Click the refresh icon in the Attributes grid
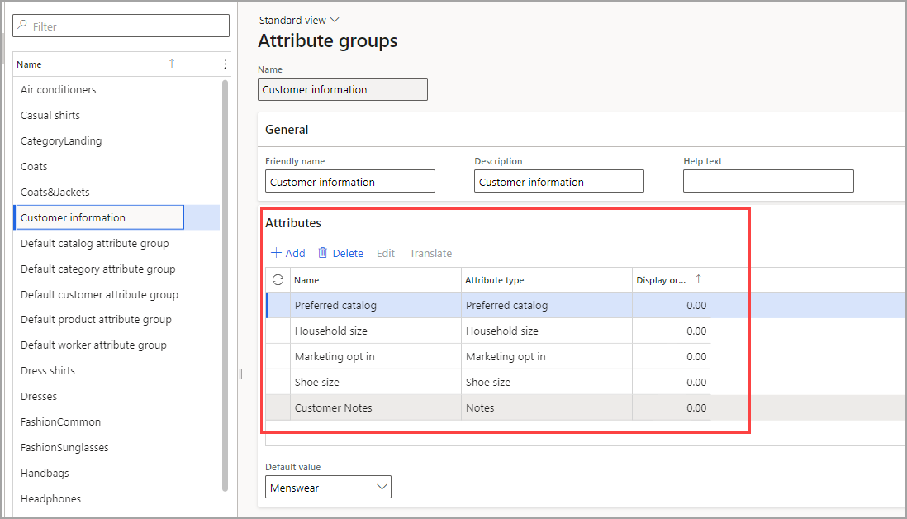907x519 pixels. pos(278,279)
